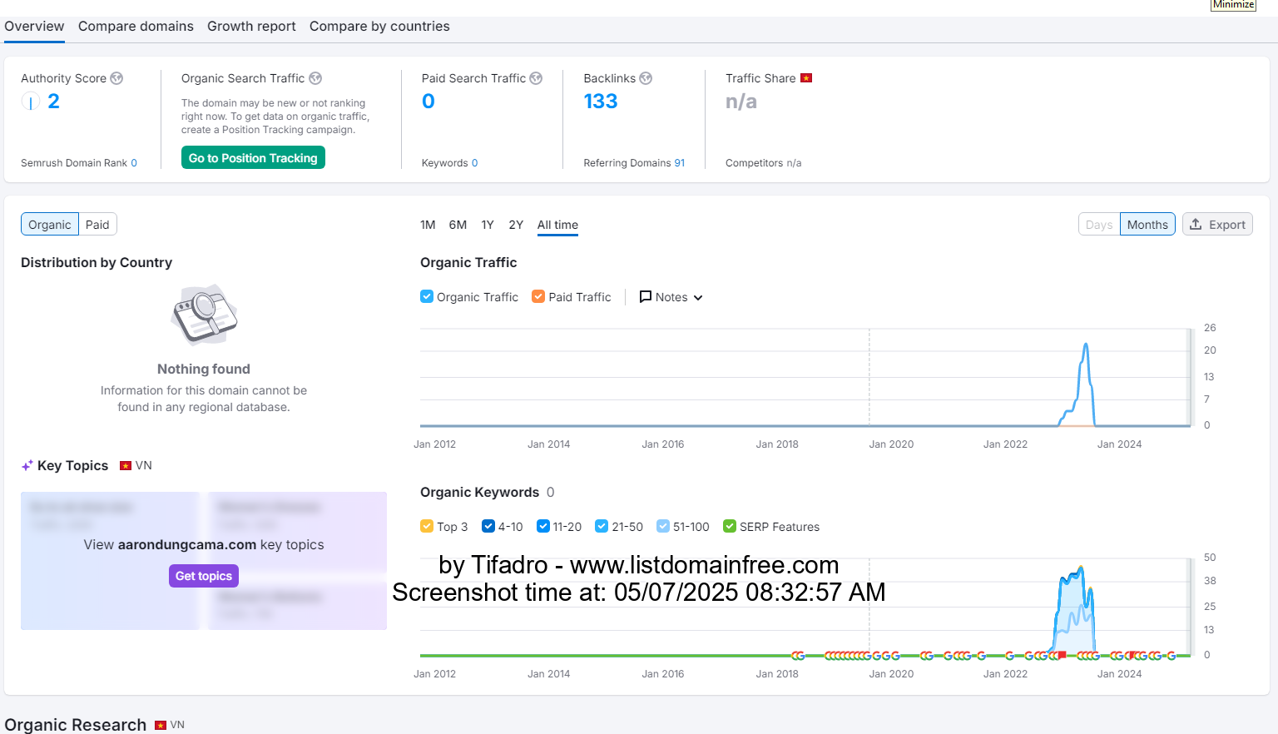Image resolution: width=1278 pixels, height=734 pixels.
Task: Click the Export button
Action: pyautogui.click(x=1217, y=225)
